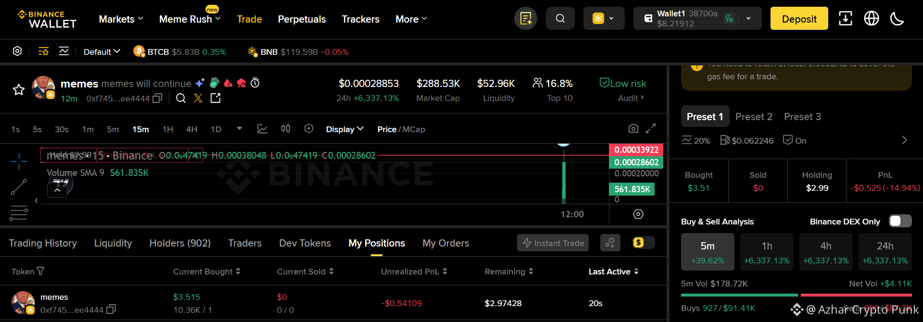Search memes token via magnifier icon
The height and width of the screenshot is (322, 923).
[181, 99]
